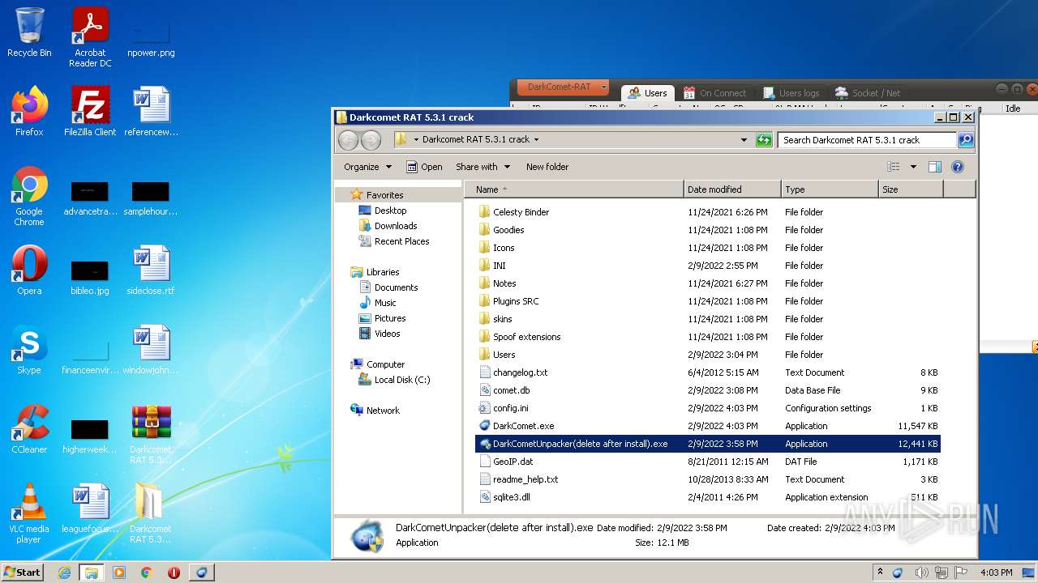Click Internet Explorer taskbar icon
1038x583 pixels.
pyautogui.click(x=64, y=572)
